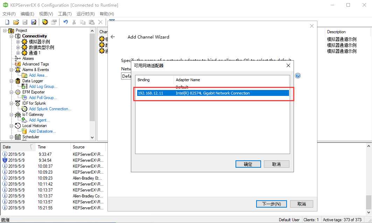Click the Aliases icon in project tree

tap(18, 58)
